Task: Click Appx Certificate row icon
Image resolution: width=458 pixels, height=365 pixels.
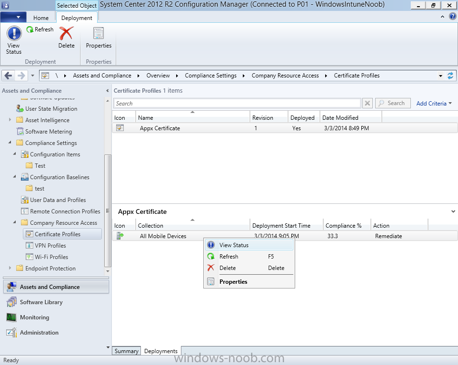Action: point(120,128)
